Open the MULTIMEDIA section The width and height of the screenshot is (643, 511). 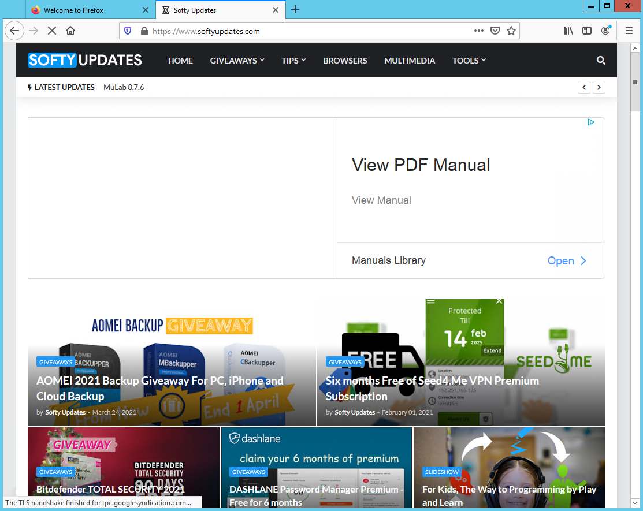409,60
